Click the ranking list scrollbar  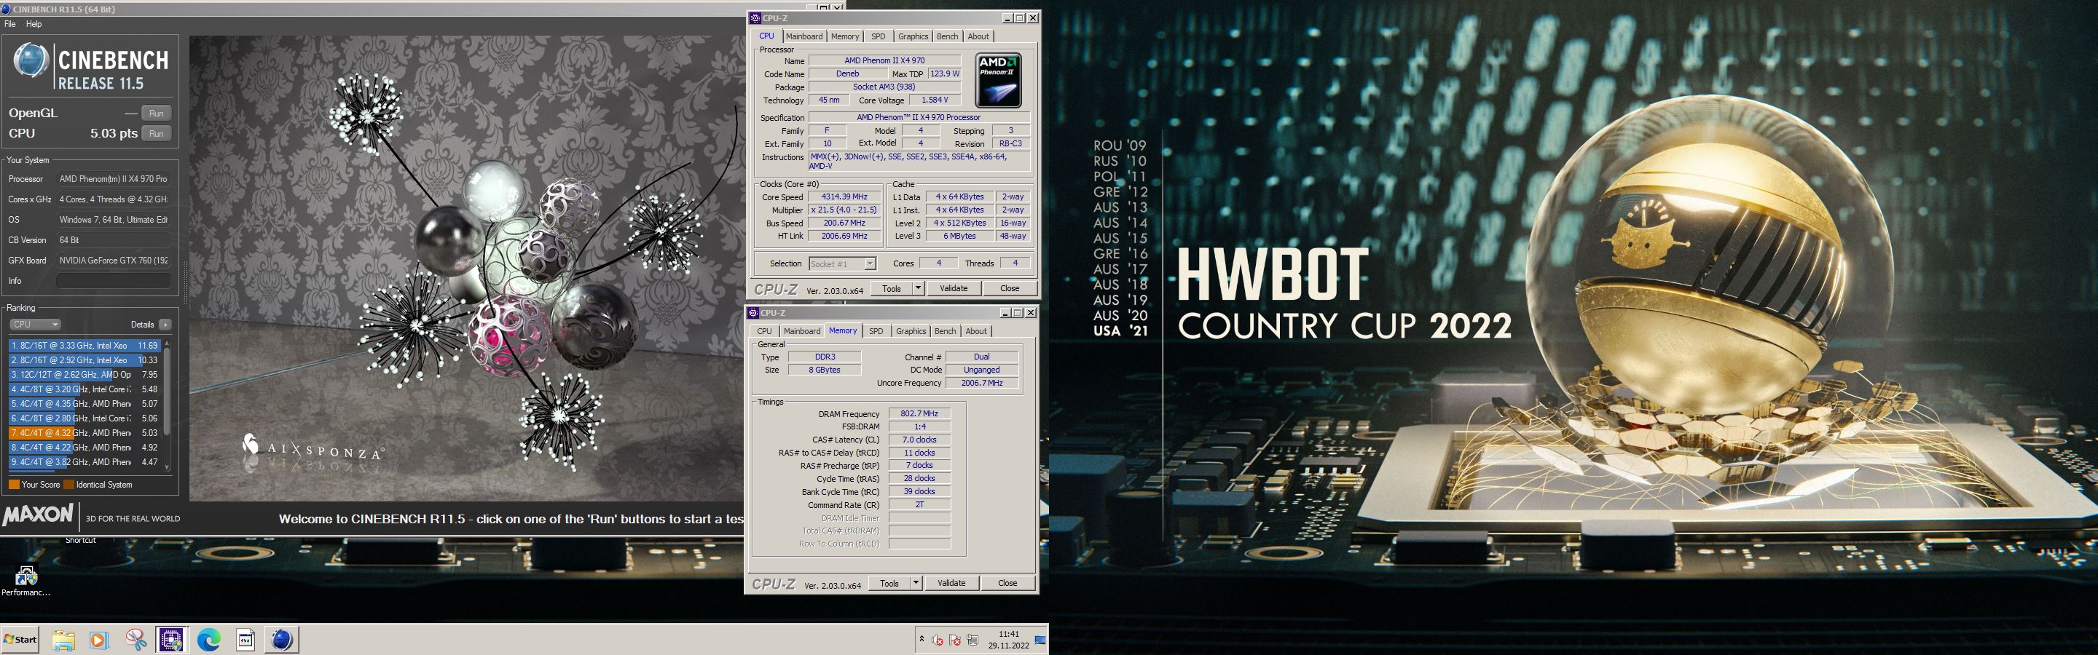pyautogui.click(x=167, y=391)
